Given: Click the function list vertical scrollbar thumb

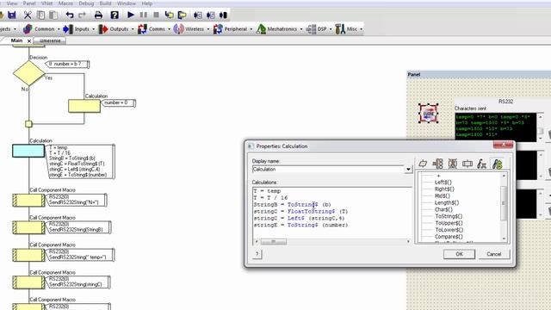Looking at the screenshot, I should (x=504, y=203).
